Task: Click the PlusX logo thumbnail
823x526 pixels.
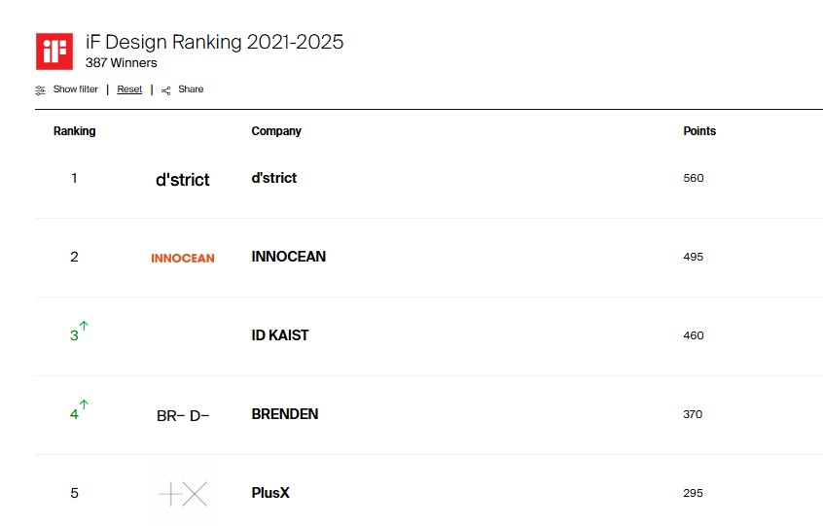Action: pyautogui.click(x=183, y=494)
